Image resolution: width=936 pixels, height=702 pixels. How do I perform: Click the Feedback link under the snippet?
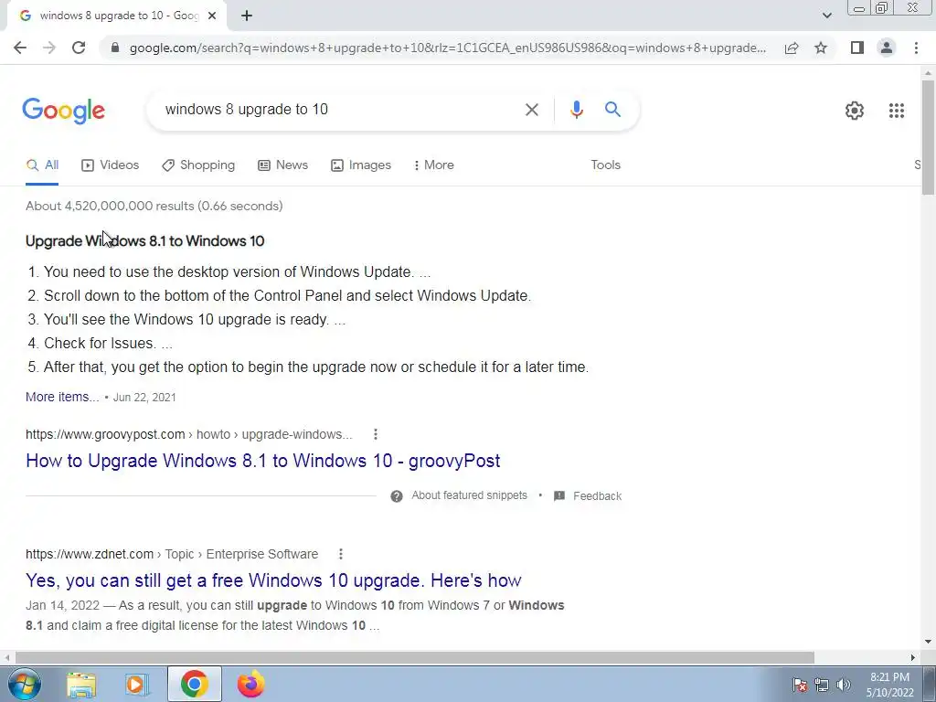coord(597,496)
